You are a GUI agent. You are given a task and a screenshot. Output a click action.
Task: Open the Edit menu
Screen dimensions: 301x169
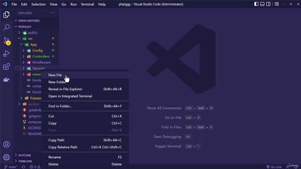[x=24, y=4]
